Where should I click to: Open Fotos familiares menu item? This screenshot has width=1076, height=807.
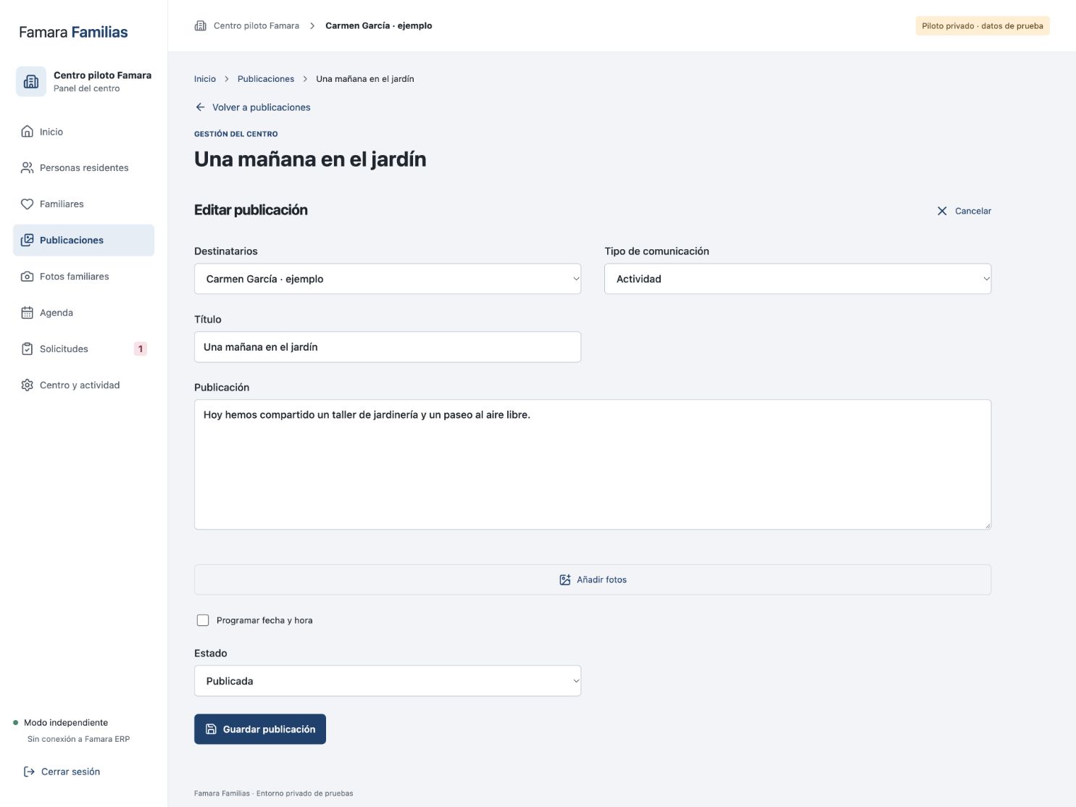click(x=83, y=276)
